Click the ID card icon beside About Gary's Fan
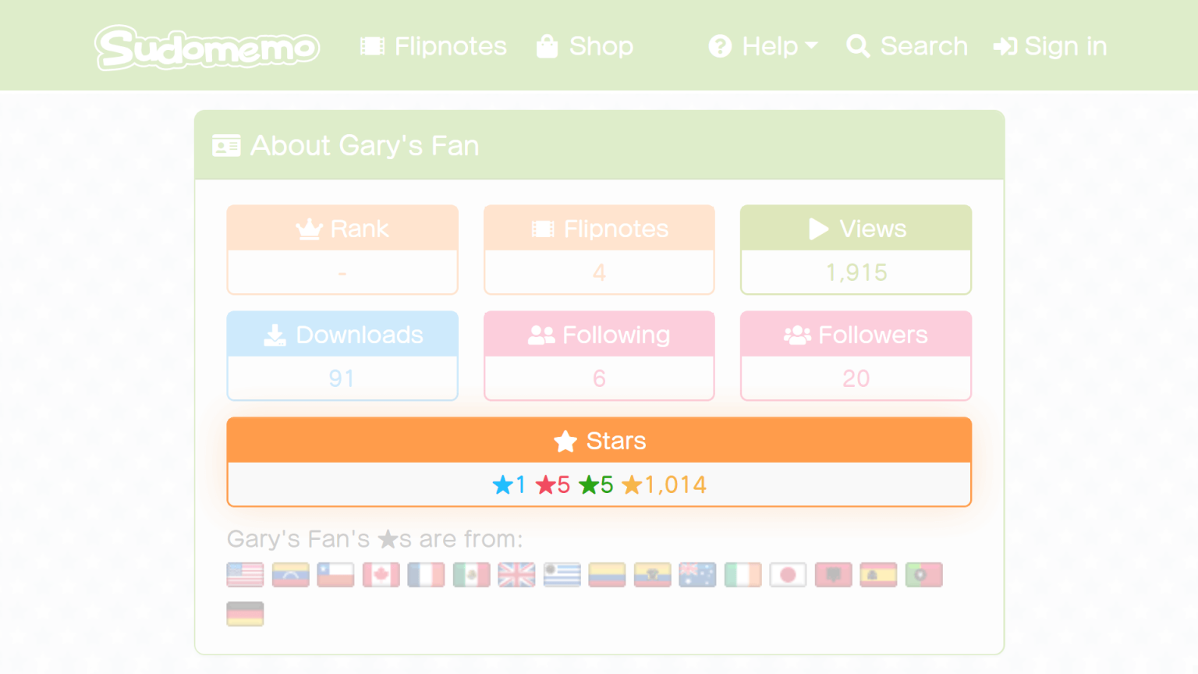Image resolution: width=1198 pixels, height=674 pixels. pos(226,145)
